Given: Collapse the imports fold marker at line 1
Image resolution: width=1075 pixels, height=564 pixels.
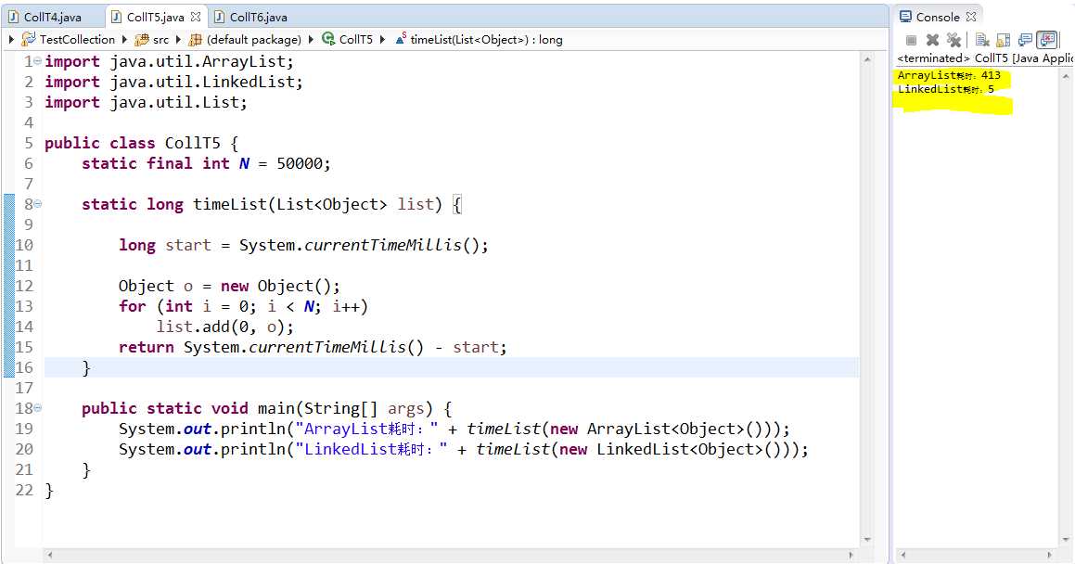Looking at the screenshot, I should point(38,61).
